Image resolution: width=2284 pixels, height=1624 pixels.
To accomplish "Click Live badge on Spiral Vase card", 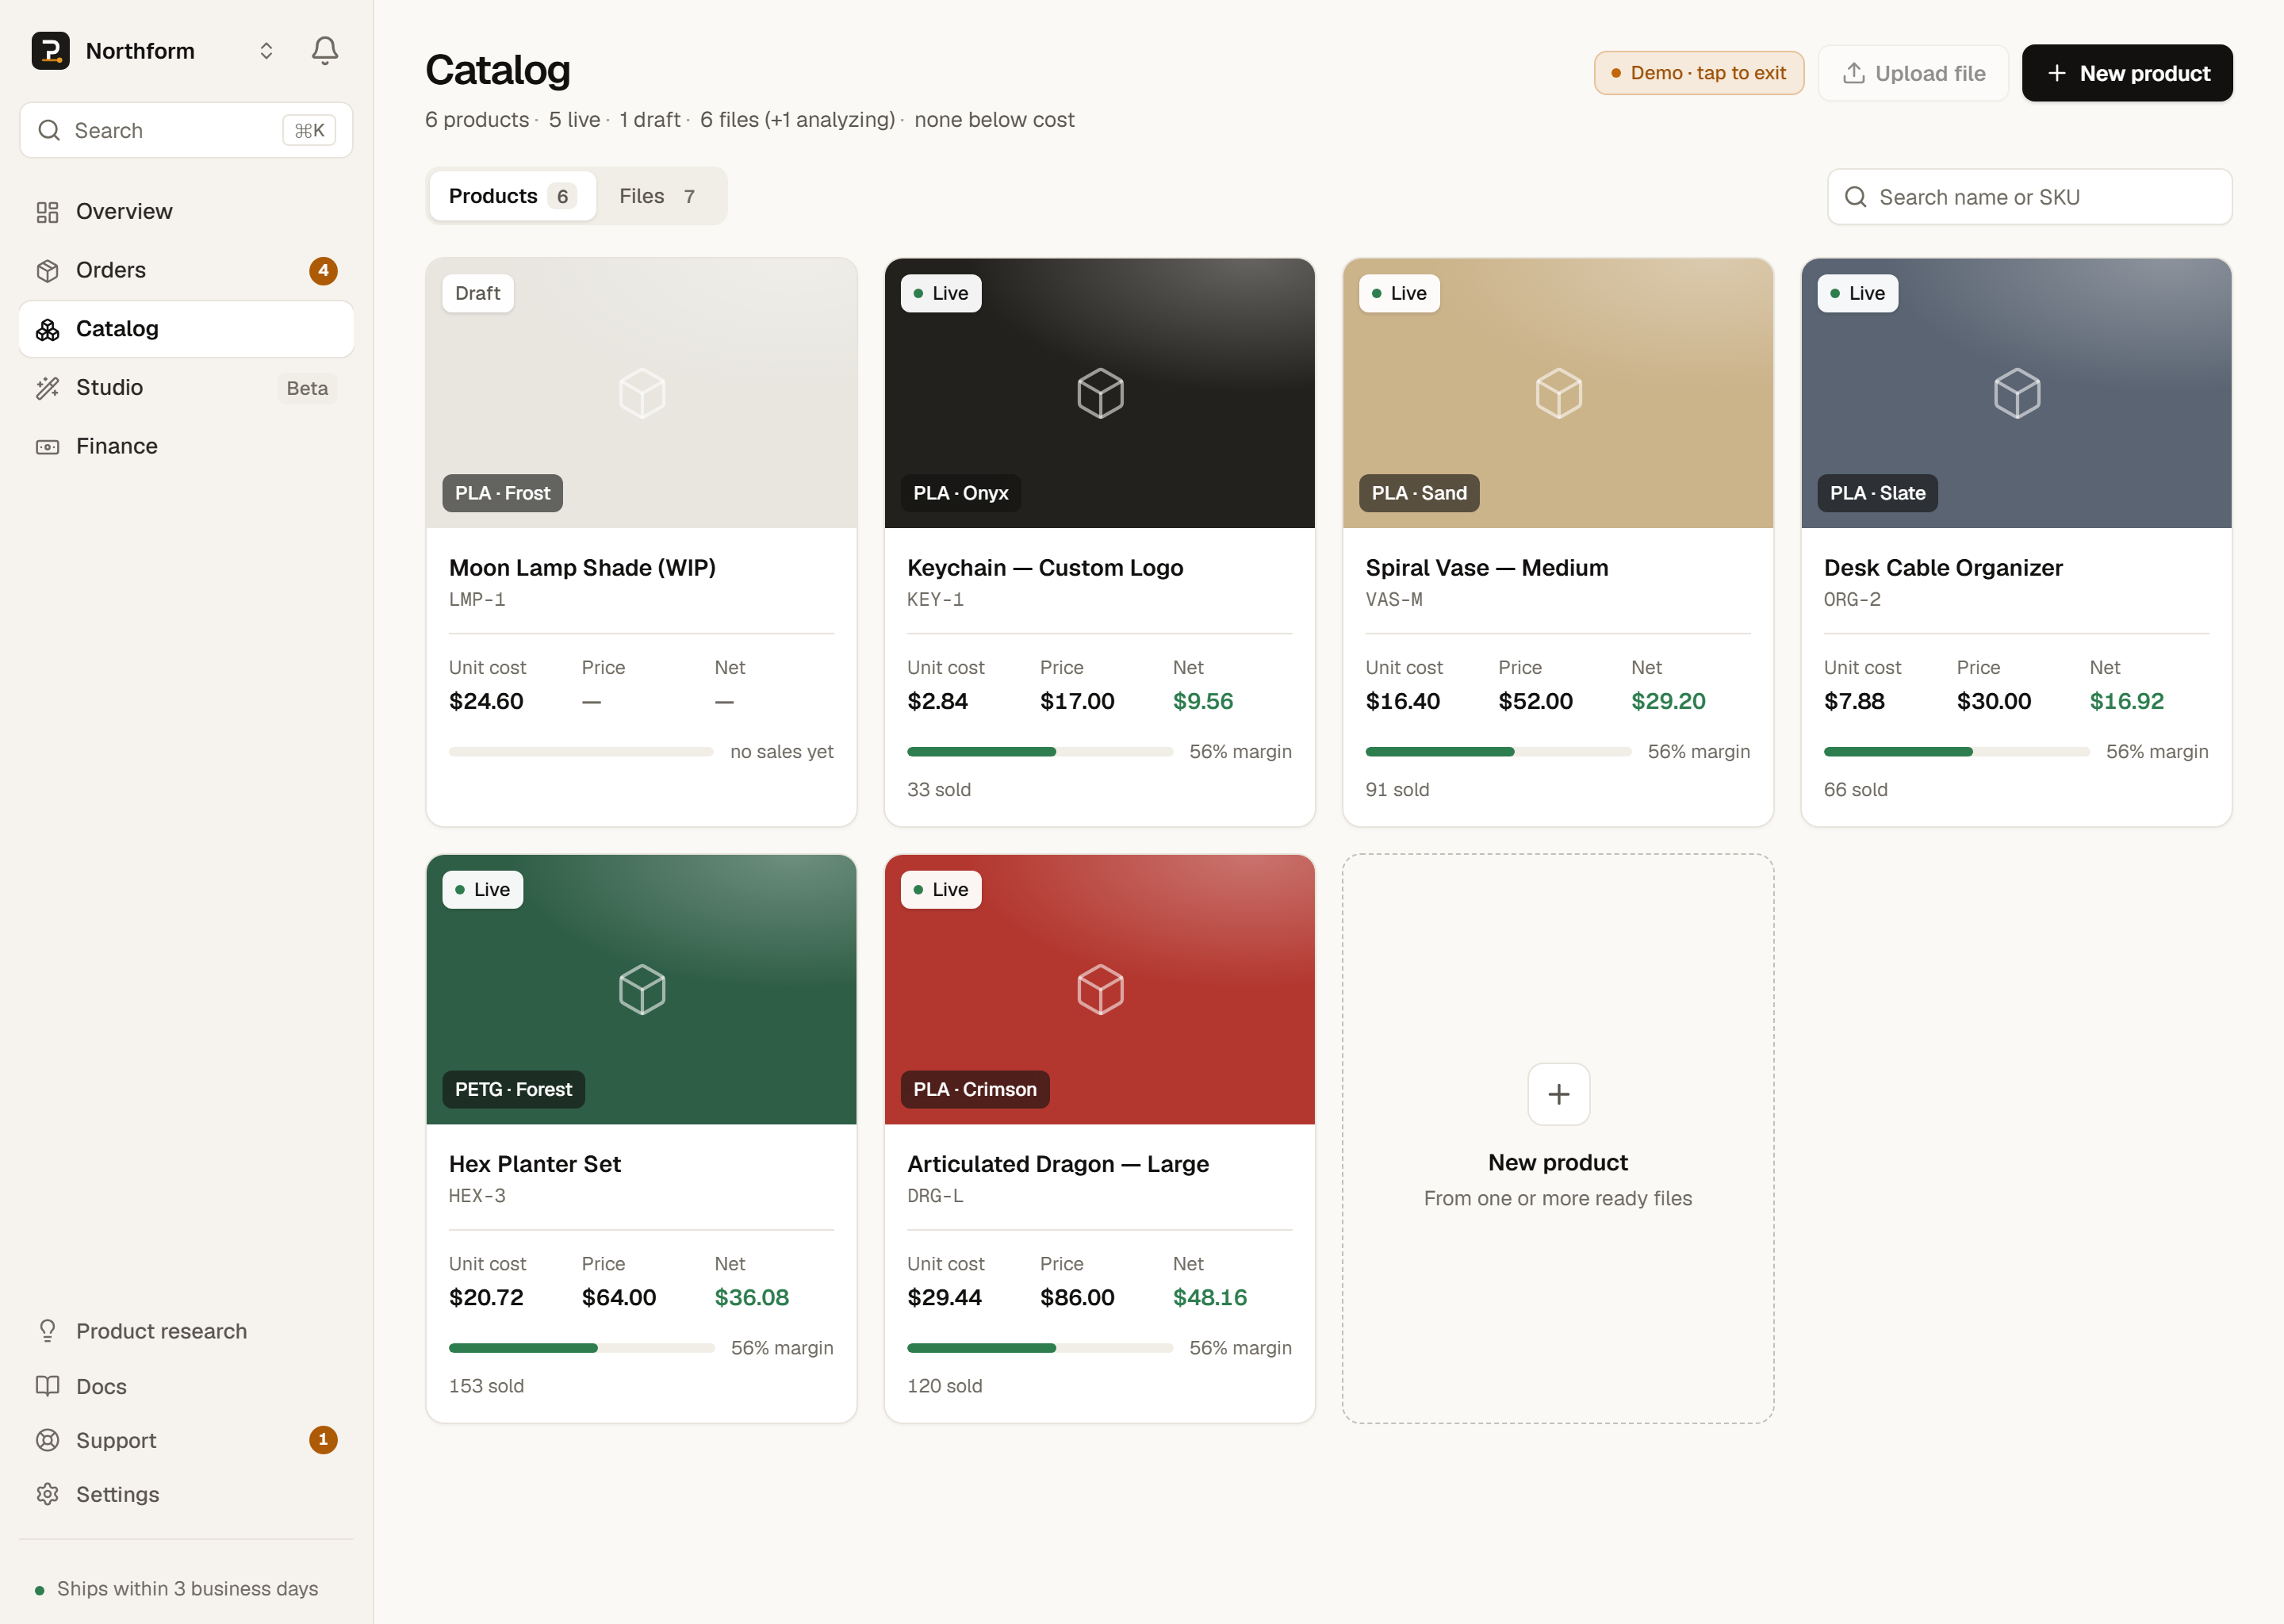I will [1399, 293].
